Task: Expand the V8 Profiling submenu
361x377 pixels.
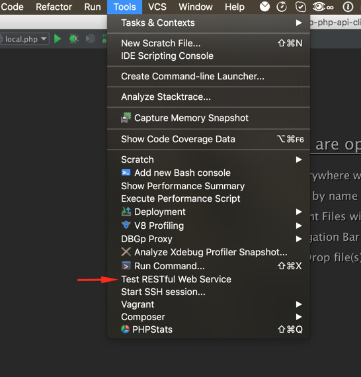Action: [x=208, y=226]
